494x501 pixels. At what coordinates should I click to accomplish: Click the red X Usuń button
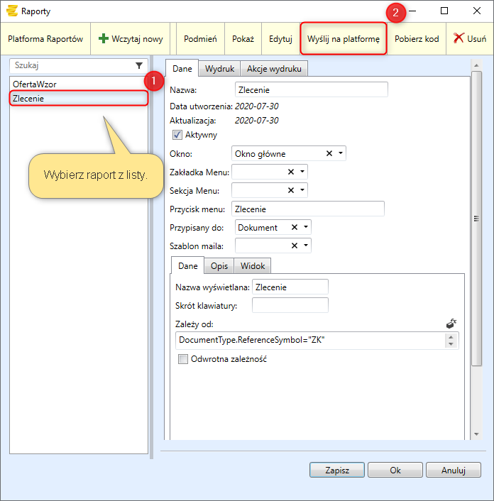point(470,39)
